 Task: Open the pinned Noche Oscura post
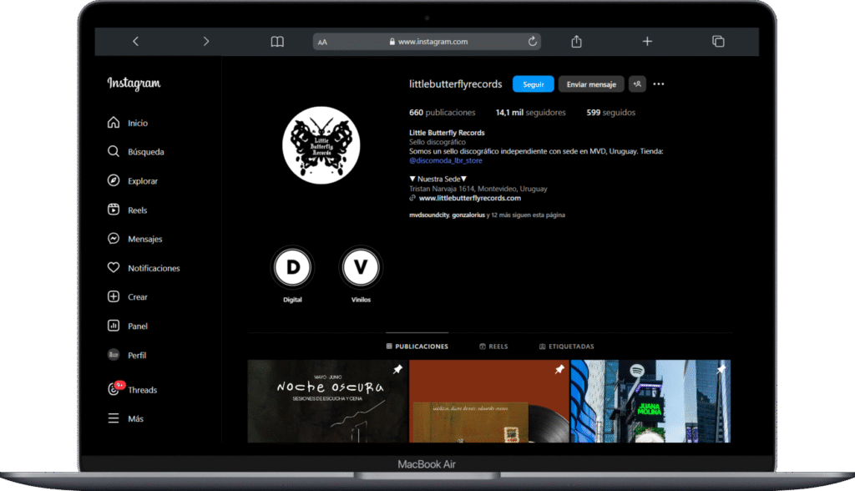327,401
